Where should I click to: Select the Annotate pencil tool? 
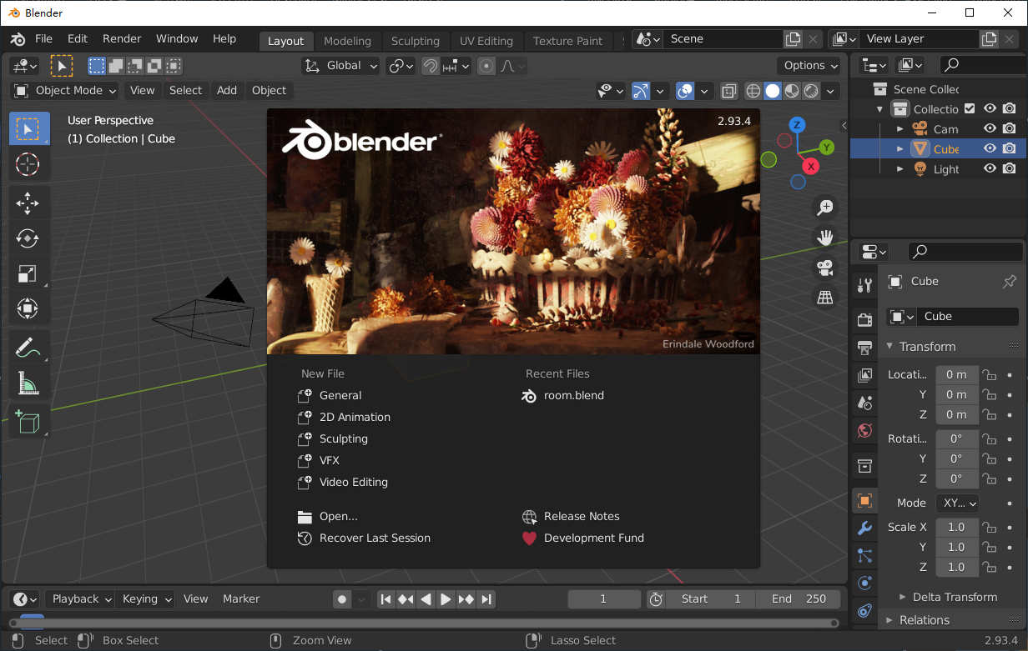click(x=28, y=347)
